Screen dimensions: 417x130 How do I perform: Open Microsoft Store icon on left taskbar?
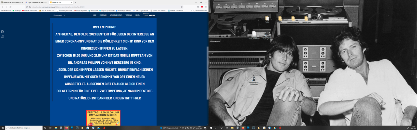pos(88,128)
